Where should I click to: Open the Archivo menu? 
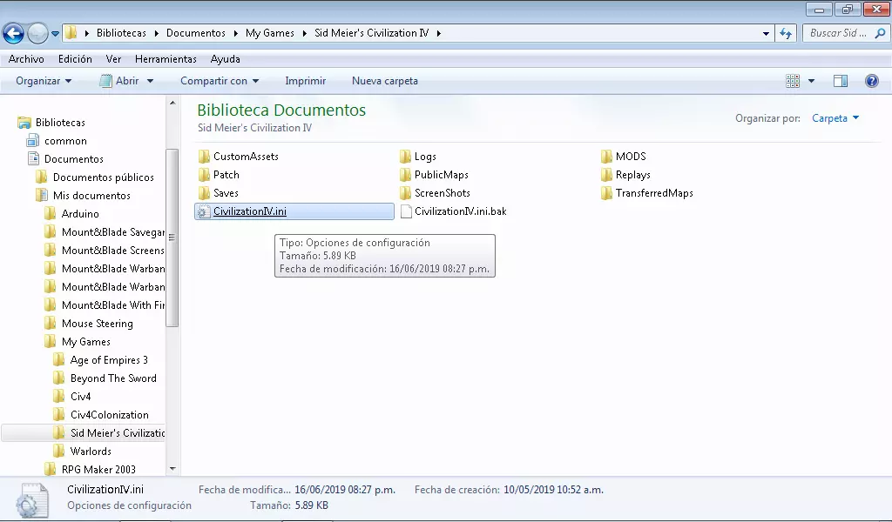coord(26,59)
